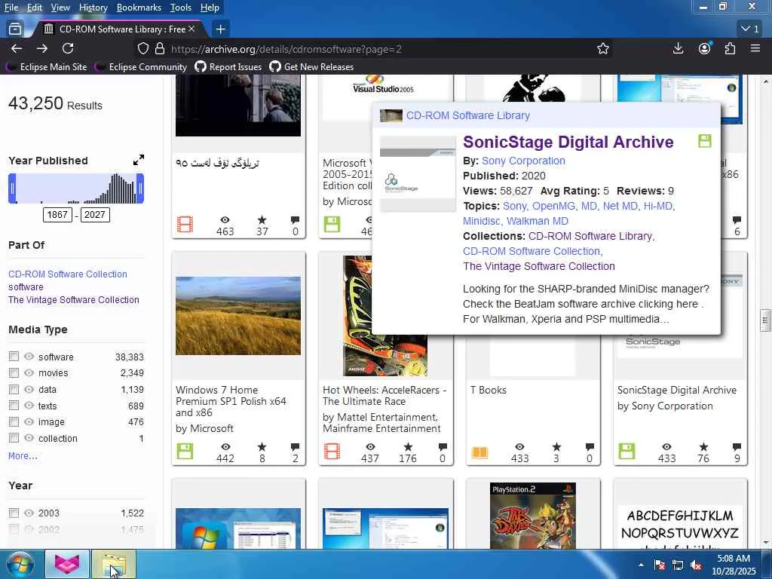
Task: Show the shield tracking protection info
Action: 142,48
